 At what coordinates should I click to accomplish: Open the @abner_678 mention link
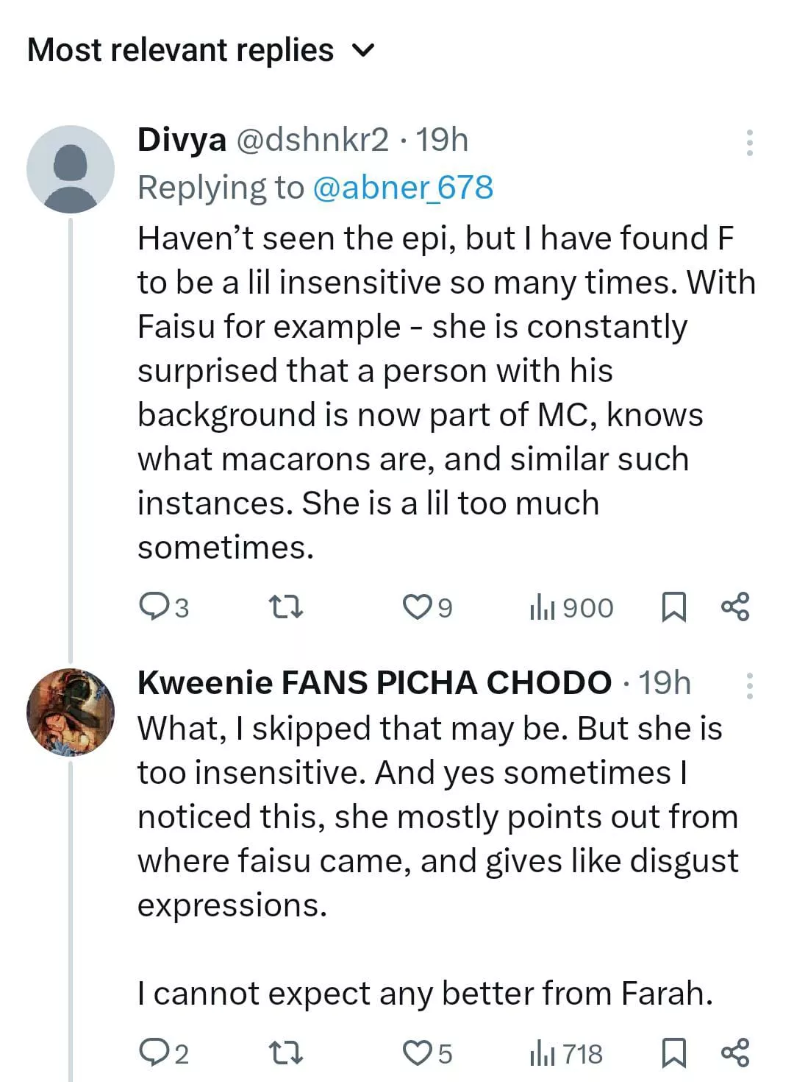coord(403,187)
